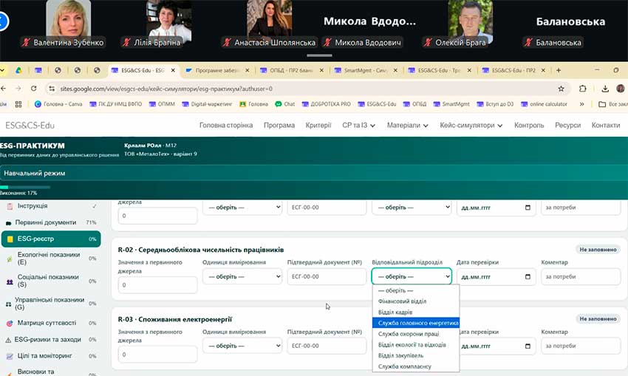
Task: Select ESG-реєстр in the sidebar
Action: pyautogui.click(x=51, y=239)
